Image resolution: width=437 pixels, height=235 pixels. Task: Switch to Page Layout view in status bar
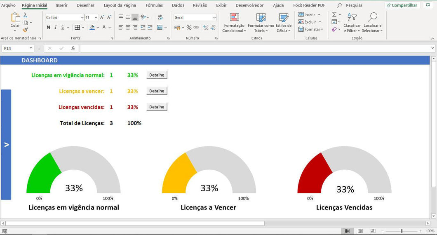tap(360, 231)
